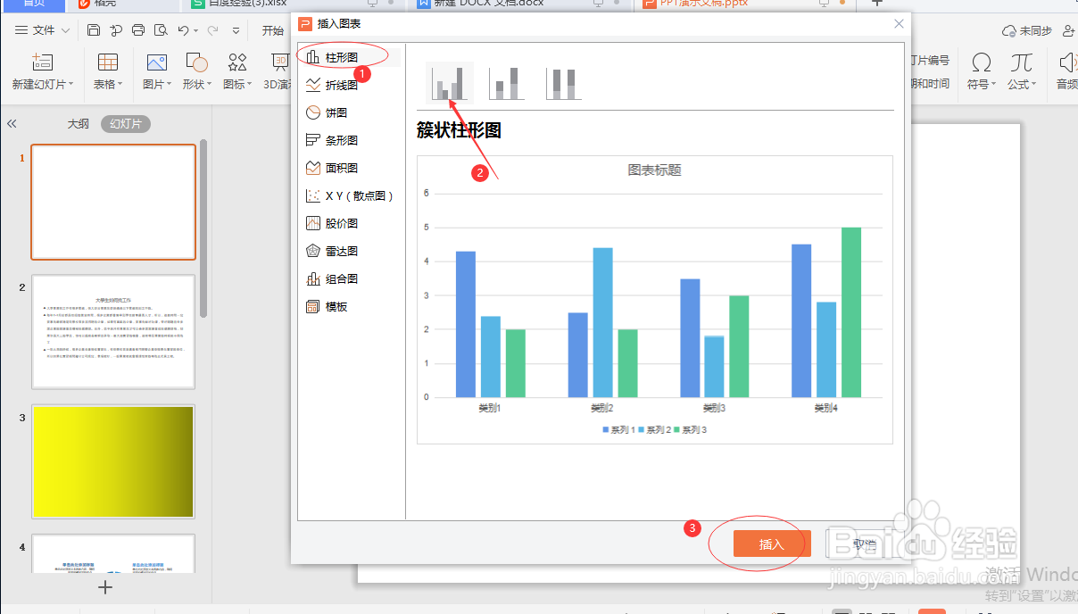Expand the 形状 dropdown arrow

211,85
